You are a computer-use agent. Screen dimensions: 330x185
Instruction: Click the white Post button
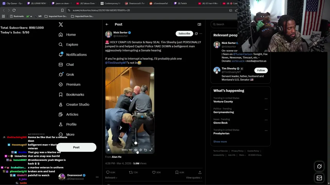[76, 147]
